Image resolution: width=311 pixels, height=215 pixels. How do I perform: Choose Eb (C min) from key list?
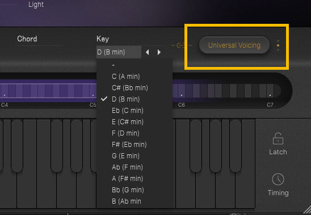click(x=135, y=110)
